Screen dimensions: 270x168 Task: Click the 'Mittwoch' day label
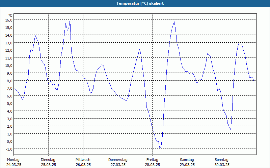pyautogui.click(x=83, y=160)
